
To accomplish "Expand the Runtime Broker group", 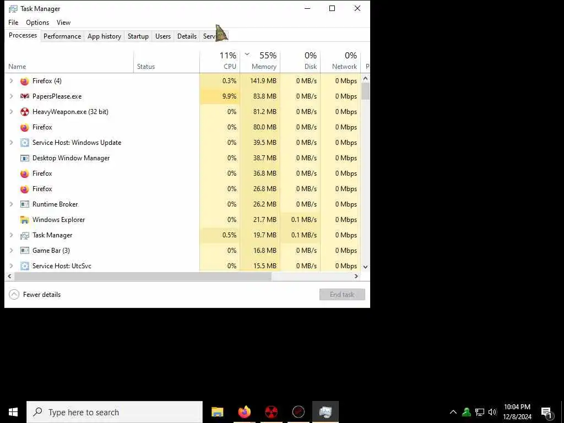I will [x=11, y=204].
